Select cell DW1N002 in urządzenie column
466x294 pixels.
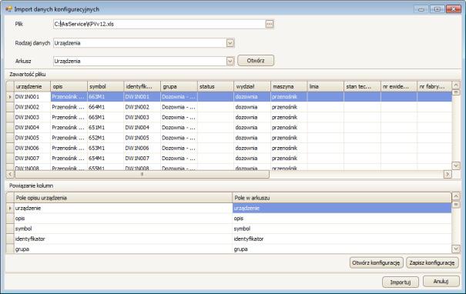coord(32,107)
